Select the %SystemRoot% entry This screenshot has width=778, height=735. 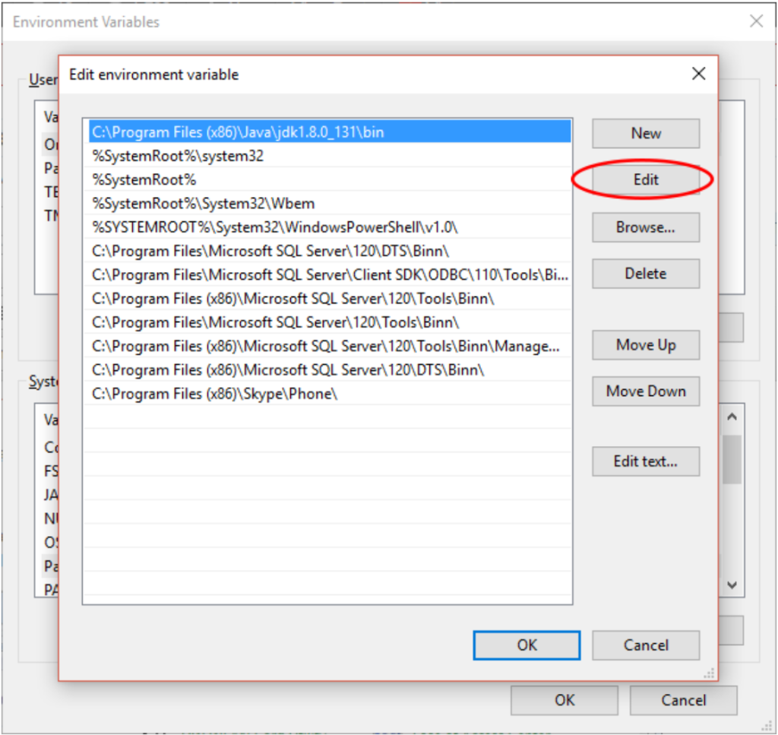tap(144, 179)
